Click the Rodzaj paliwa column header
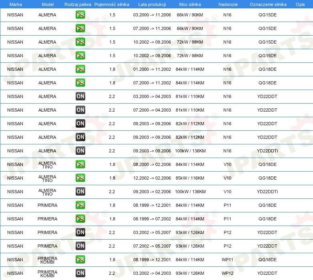 point(78,4)
